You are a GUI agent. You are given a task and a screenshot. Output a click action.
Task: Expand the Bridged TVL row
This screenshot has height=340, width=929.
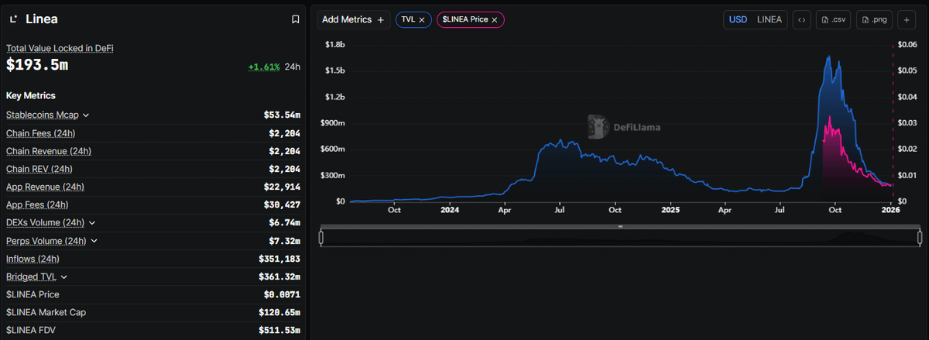tap(64, 276)
